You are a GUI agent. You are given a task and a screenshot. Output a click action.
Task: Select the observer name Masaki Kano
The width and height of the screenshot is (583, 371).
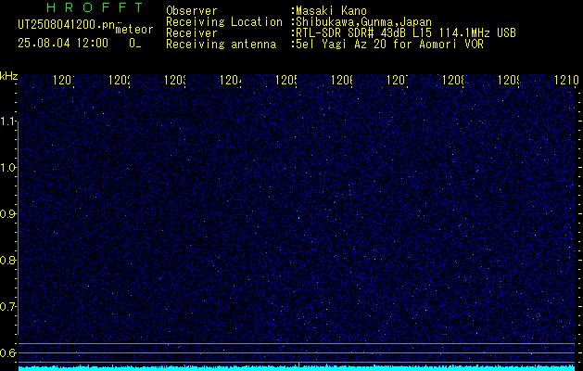pos(331,10)
